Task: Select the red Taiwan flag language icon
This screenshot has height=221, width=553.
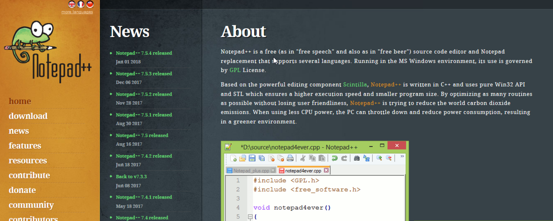Action: click(x=90, y=4)
